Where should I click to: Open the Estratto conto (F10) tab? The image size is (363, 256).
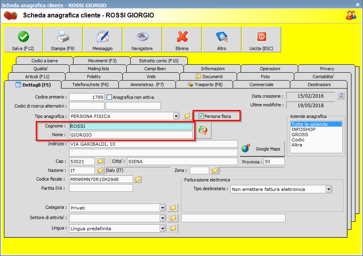159,61
